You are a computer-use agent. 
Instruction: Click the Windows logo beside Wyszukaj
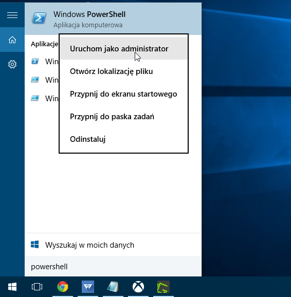34,245
